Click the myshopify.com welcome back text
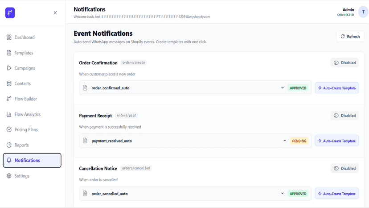 tap(142, 17)
